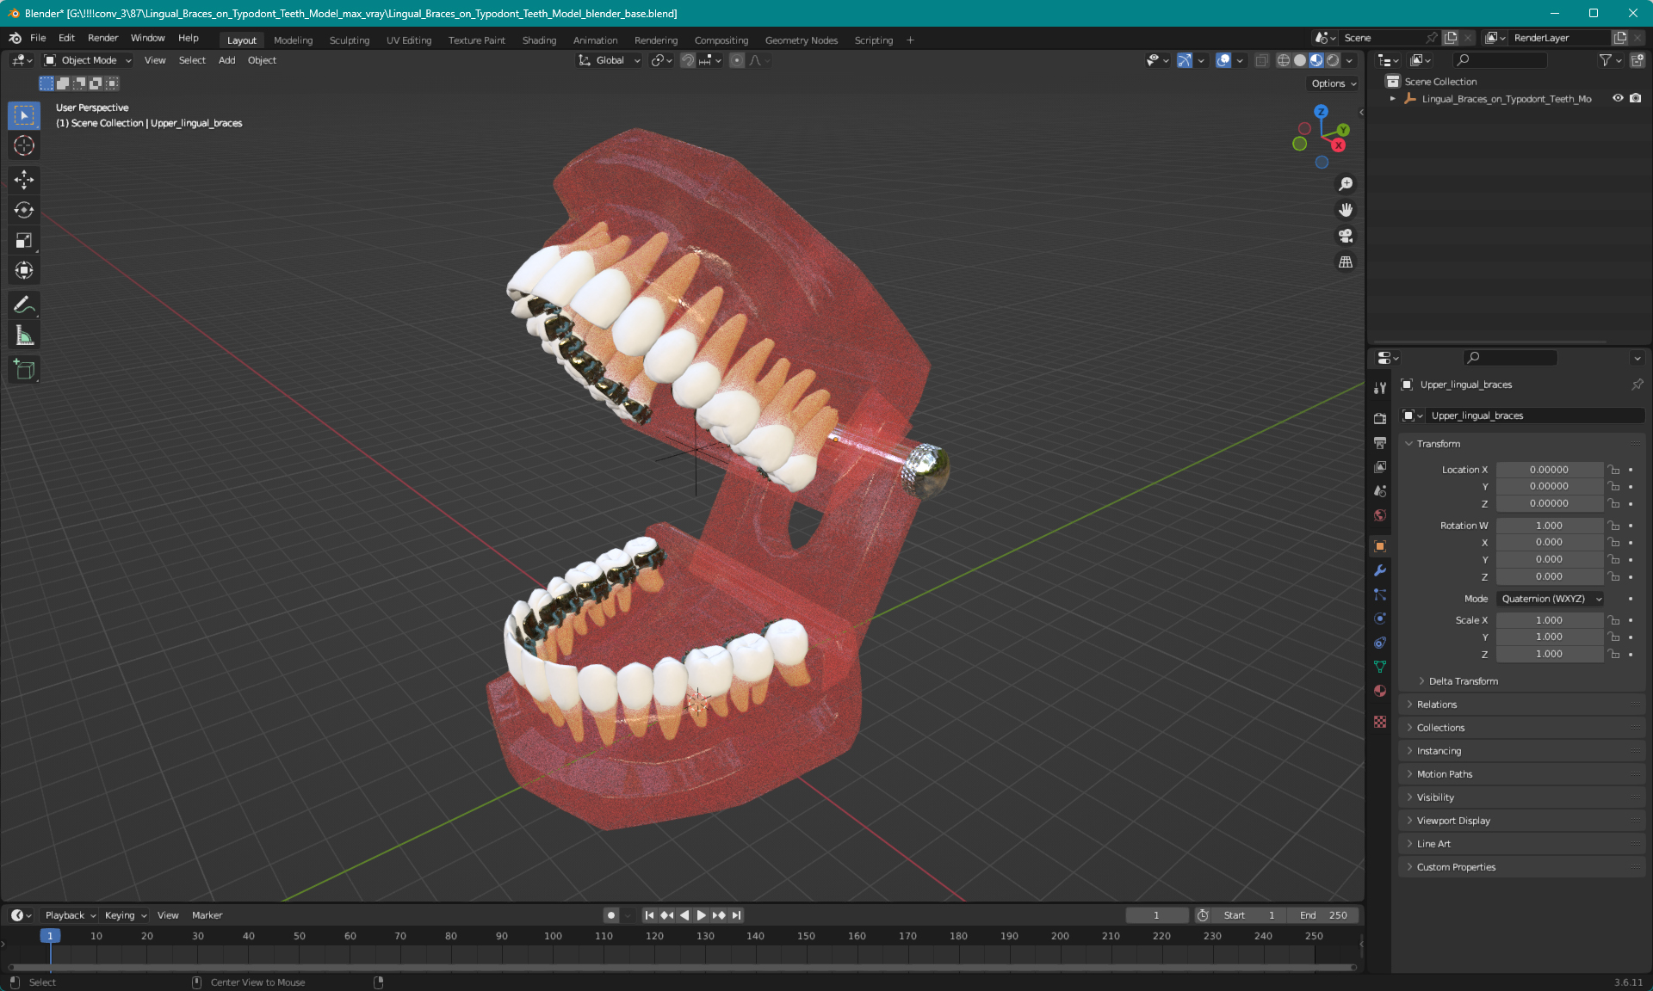
Task: Activate the Rotate tool
Action: coord(24,210)
